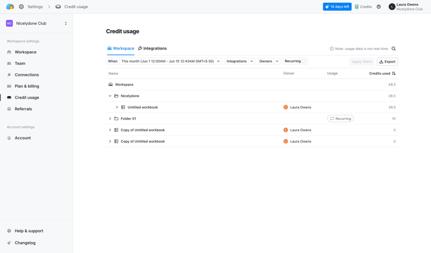Sort by Credits used sort icon
The height and width of the screenshot is (253, 431).
tap(394, 73)
